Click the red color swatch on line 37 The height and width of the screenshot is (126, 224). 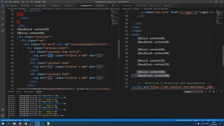point(19,22)
